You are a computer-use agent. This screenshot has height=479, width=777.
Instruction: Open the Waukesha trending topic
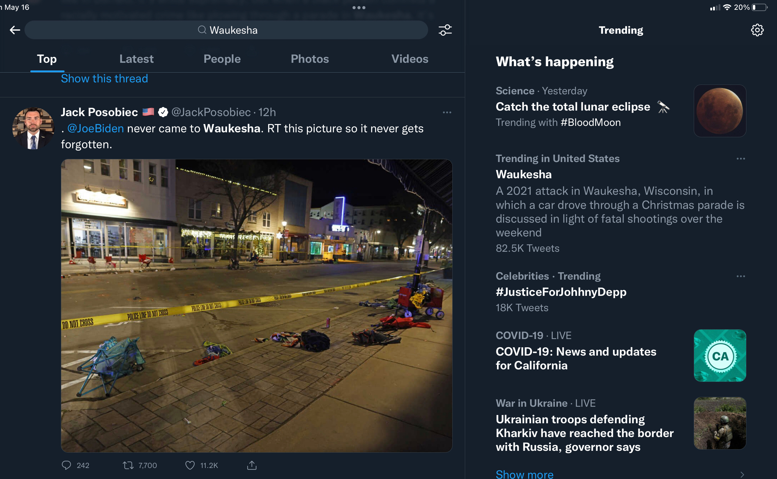pyautogui.click(x=524, y=175)
